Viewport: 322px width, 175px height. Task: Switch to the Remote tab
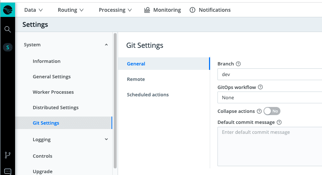pos(136,79)
